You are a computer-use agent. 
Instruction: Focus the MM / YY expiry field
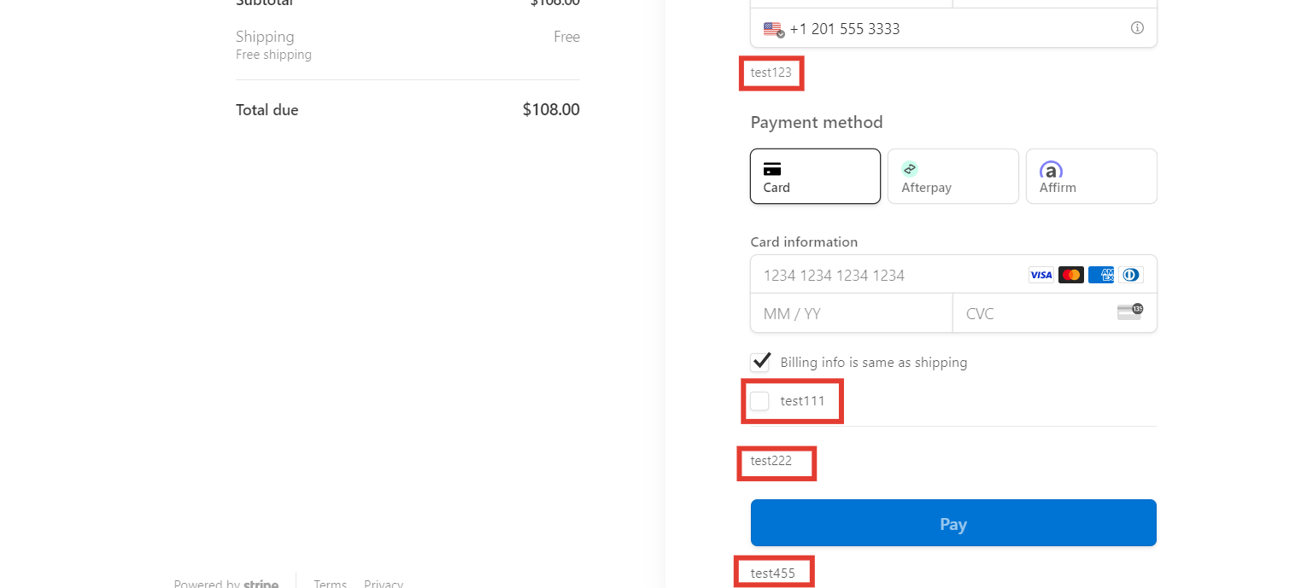pos(851,313)
